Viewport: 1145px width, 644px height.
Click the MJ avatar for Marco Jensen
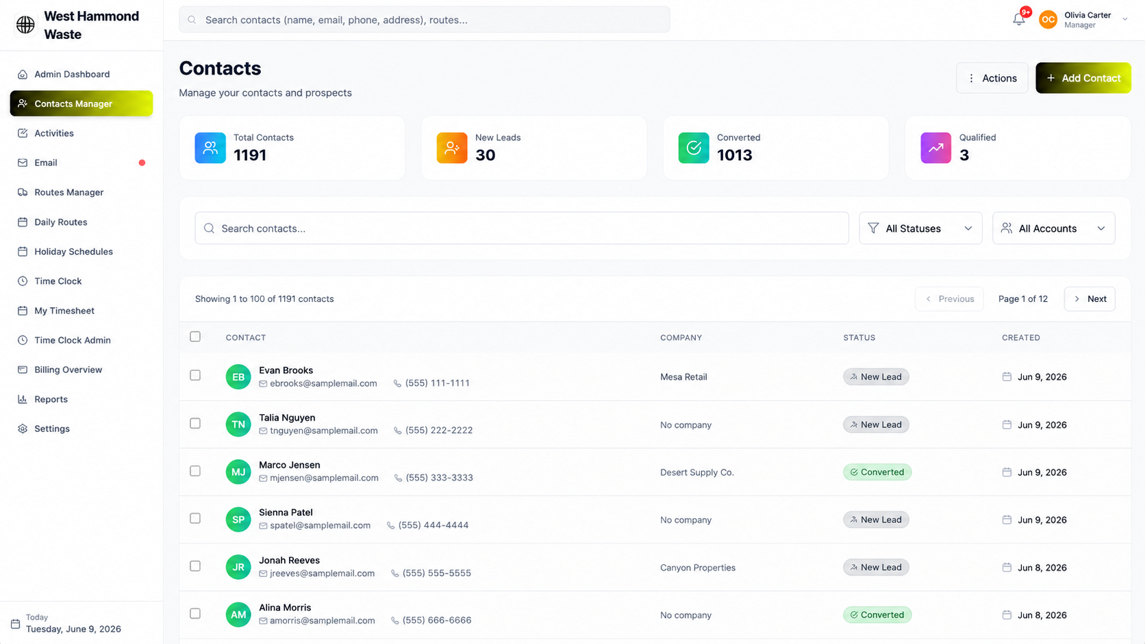238,472
